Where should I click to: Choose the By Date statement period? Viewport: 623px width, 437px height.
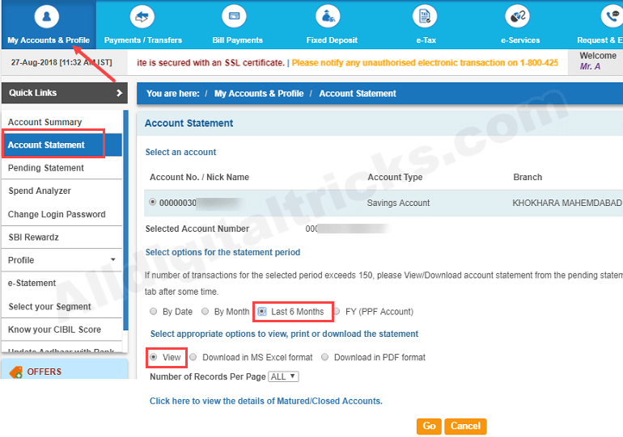(x=154, y=312)
